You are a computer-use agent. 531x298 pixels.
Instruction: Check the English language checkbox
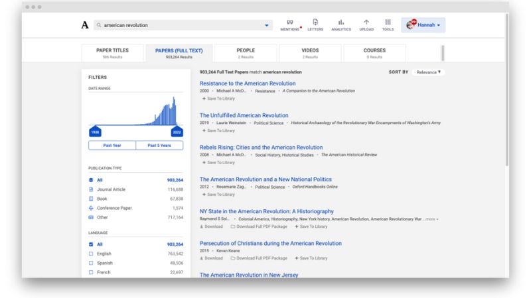(x=92, y=254)
